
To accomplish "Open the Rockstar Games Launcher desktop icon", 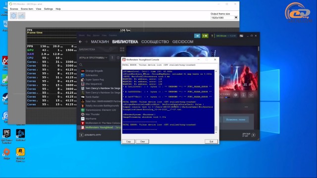I will 20,155.
